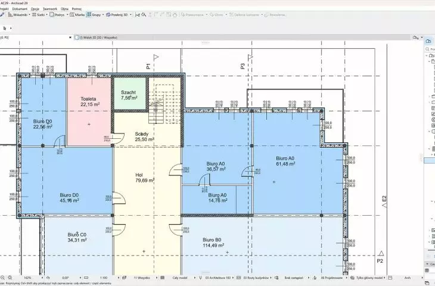Image resolution: width=435 pixels, height=286 pixels.
Task: Open Arrow tool options dropdown
Action: (x=11, y=28)
